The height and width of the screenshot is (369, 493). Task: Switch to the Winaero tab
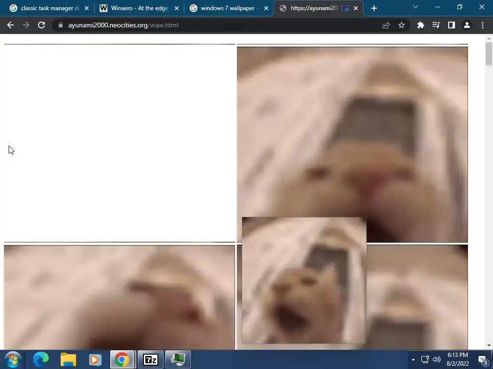point(139,8)
